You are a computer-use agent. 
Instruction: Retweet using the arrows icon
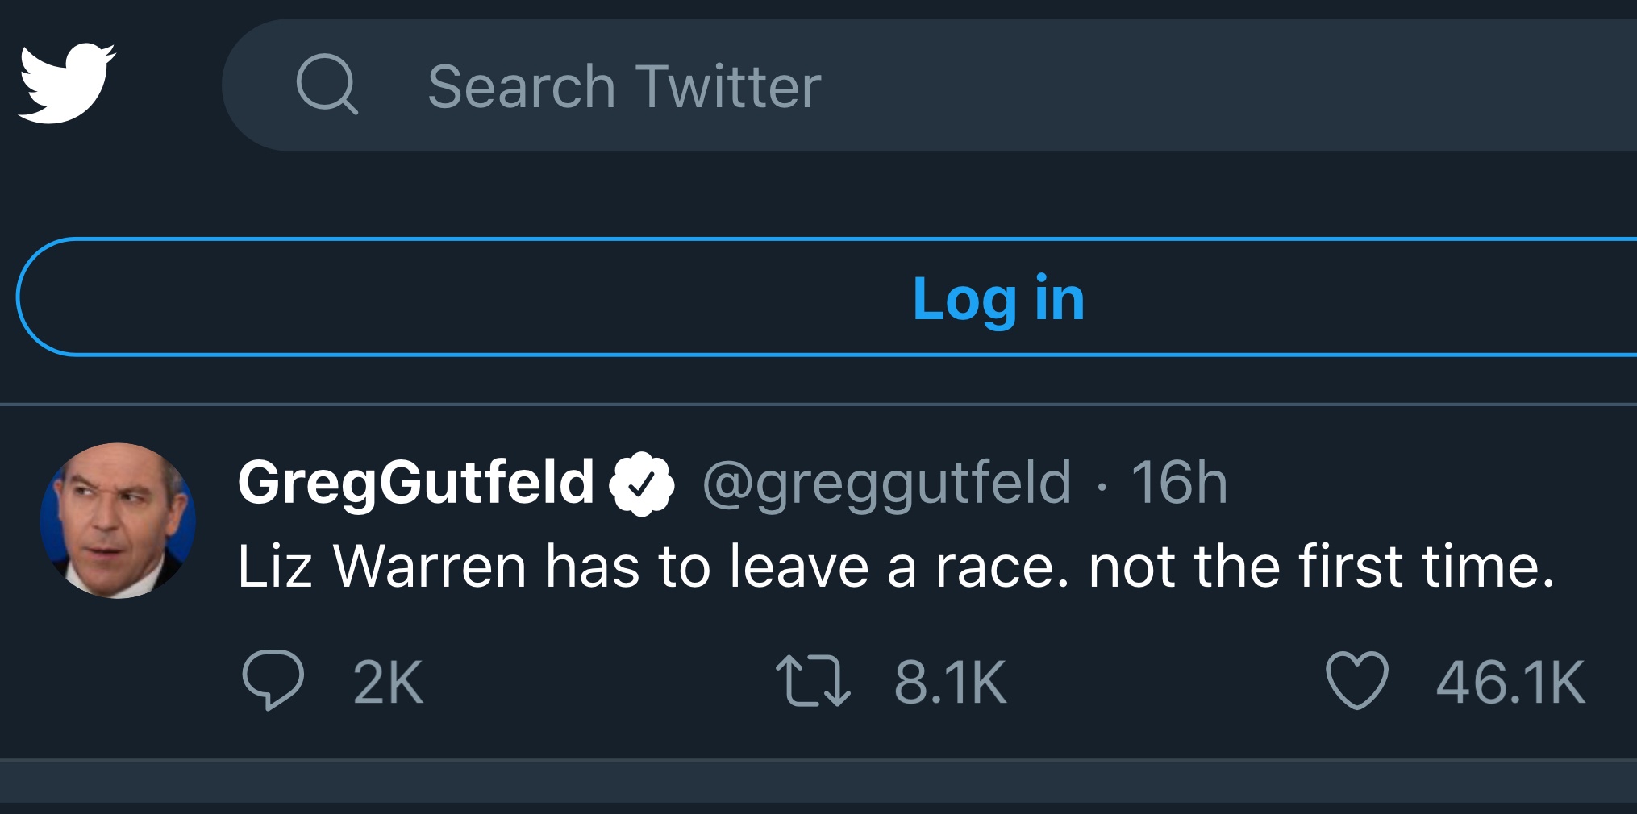click(x=812, y=682)
